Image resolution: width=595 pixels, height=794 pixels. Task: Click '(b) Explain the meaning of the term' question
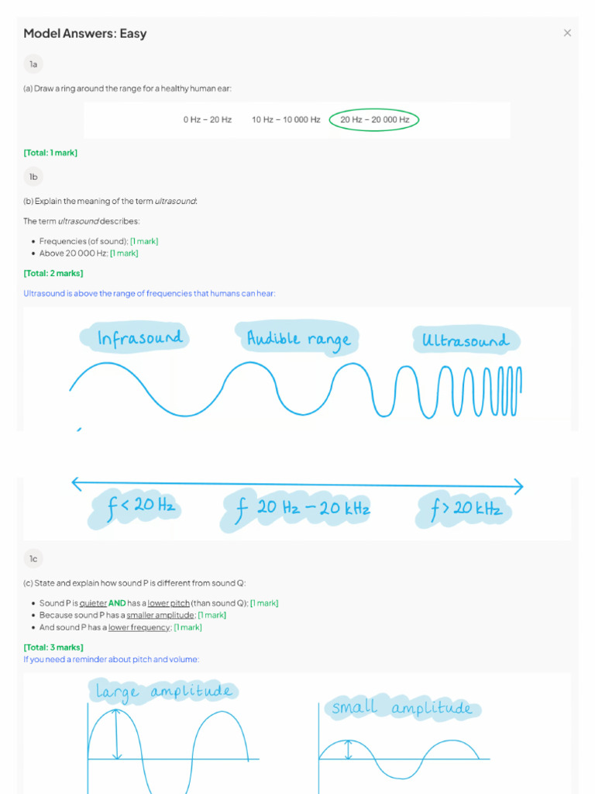click(x=110, y=201)
